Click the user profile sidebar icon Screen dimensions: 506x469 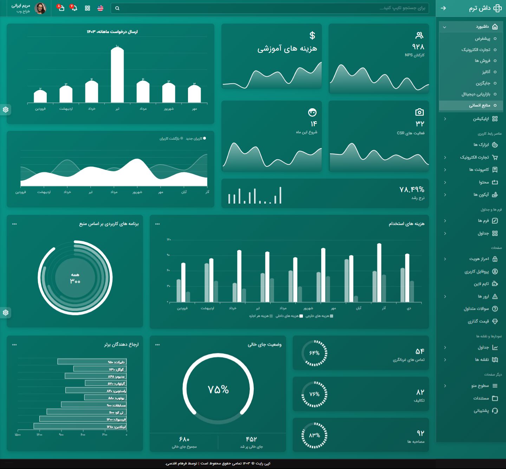click(495, 271)
